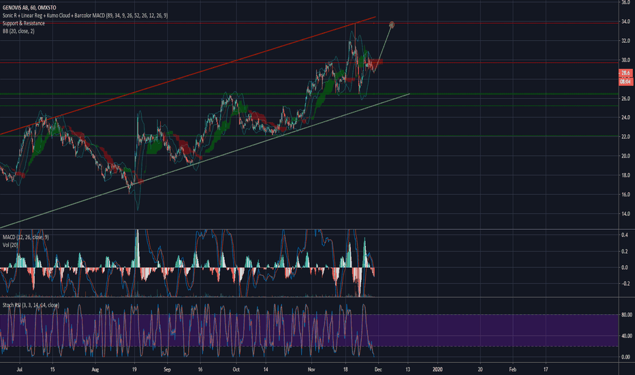Click the 32.0 price axis label
This screenshot has height=375, width=635.
pos(625,40)
